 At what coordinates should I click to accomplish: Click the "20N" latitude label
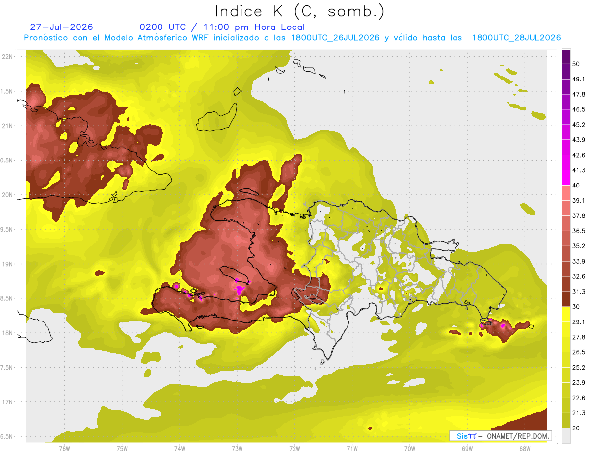pos(8,195)
